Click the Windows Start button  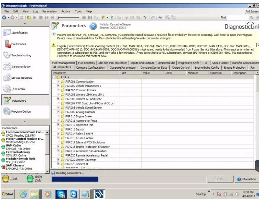click(8, 194)
